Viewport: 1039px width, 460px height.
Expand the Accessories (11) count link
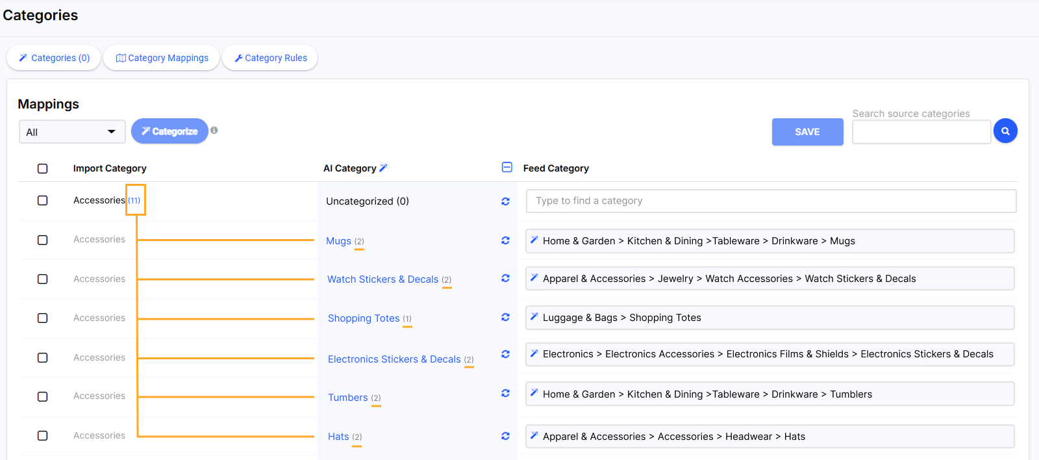pos(134,201)
